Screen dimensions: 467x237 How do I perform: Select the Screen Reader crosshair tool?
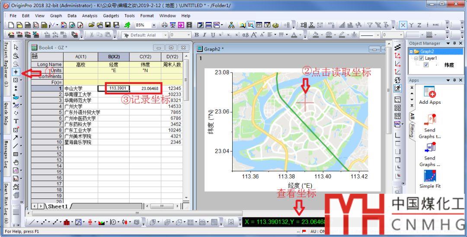(x=16, y=72)
